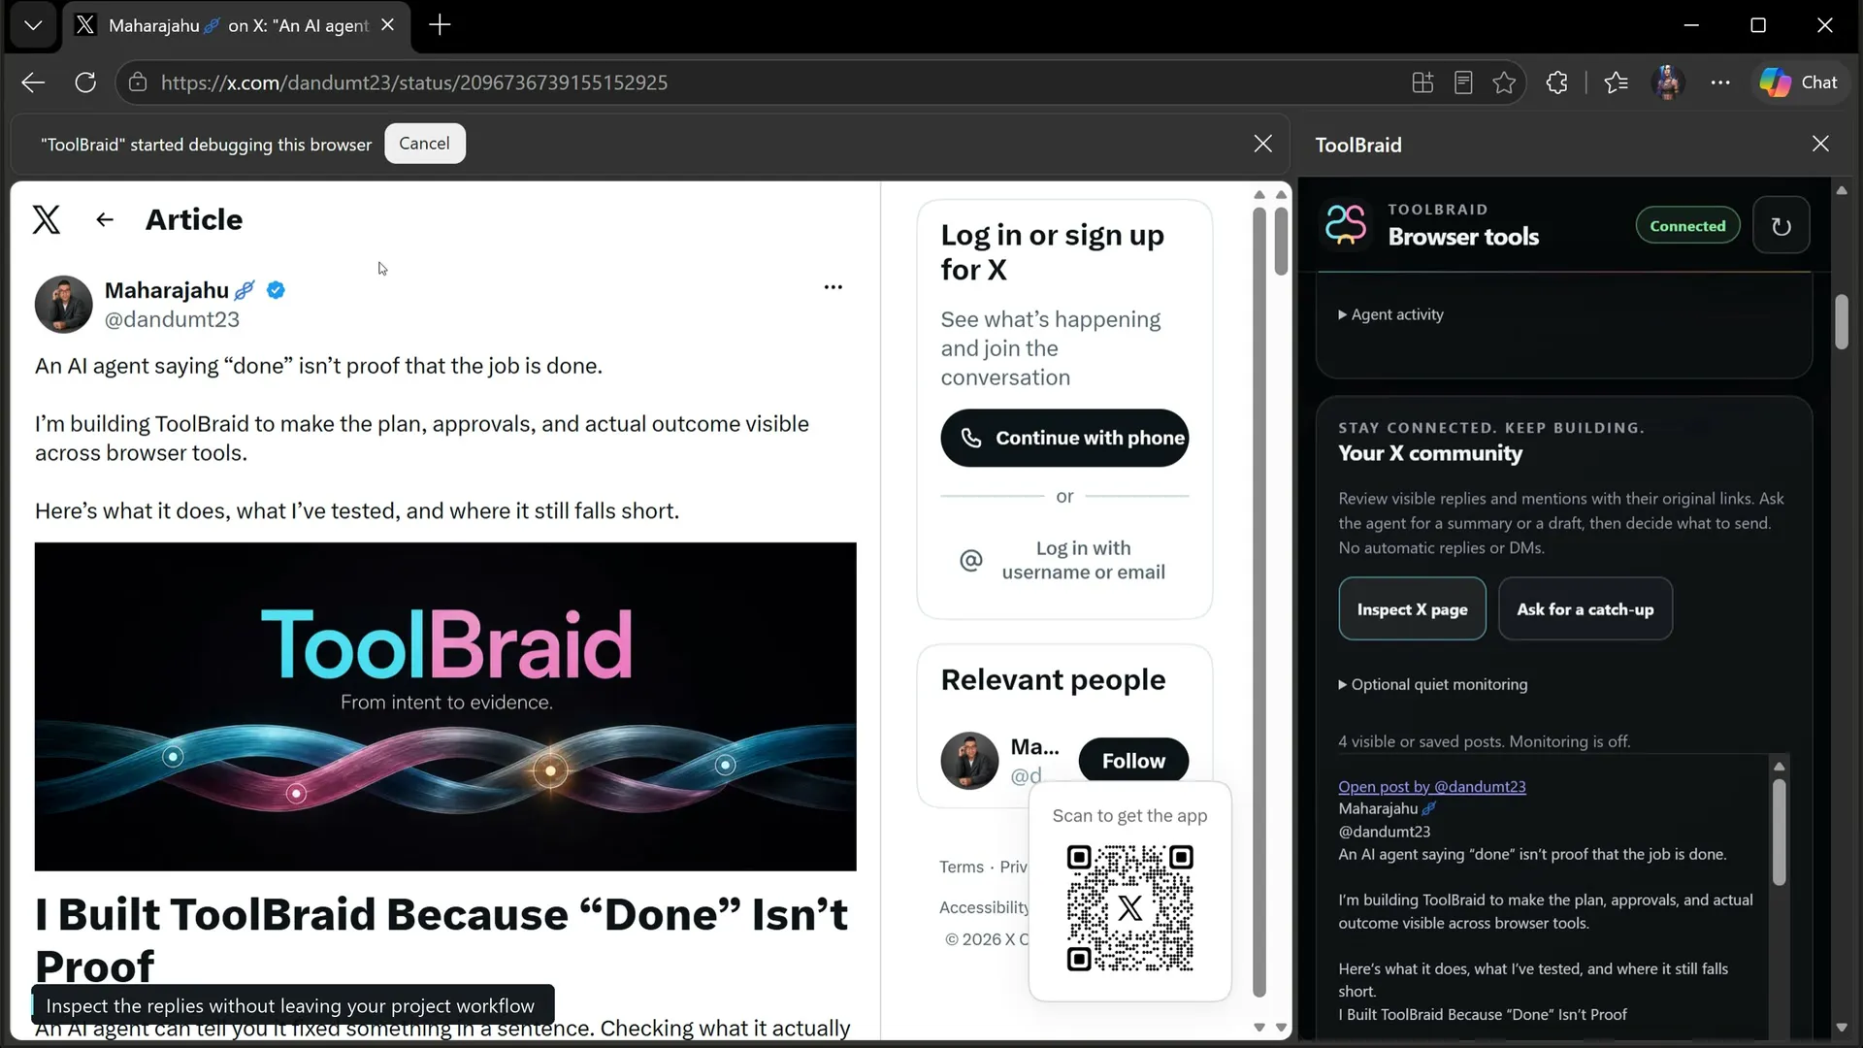Close the Maharajahu on X tab

[x=387, y=25]
